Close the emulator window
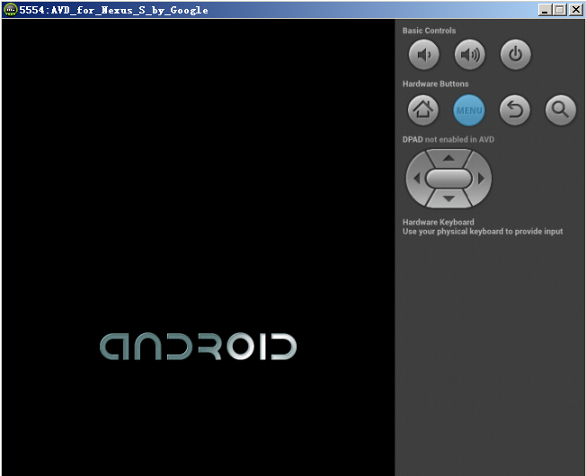Screen dimensions: 586x476 click(x=575, y=10)
